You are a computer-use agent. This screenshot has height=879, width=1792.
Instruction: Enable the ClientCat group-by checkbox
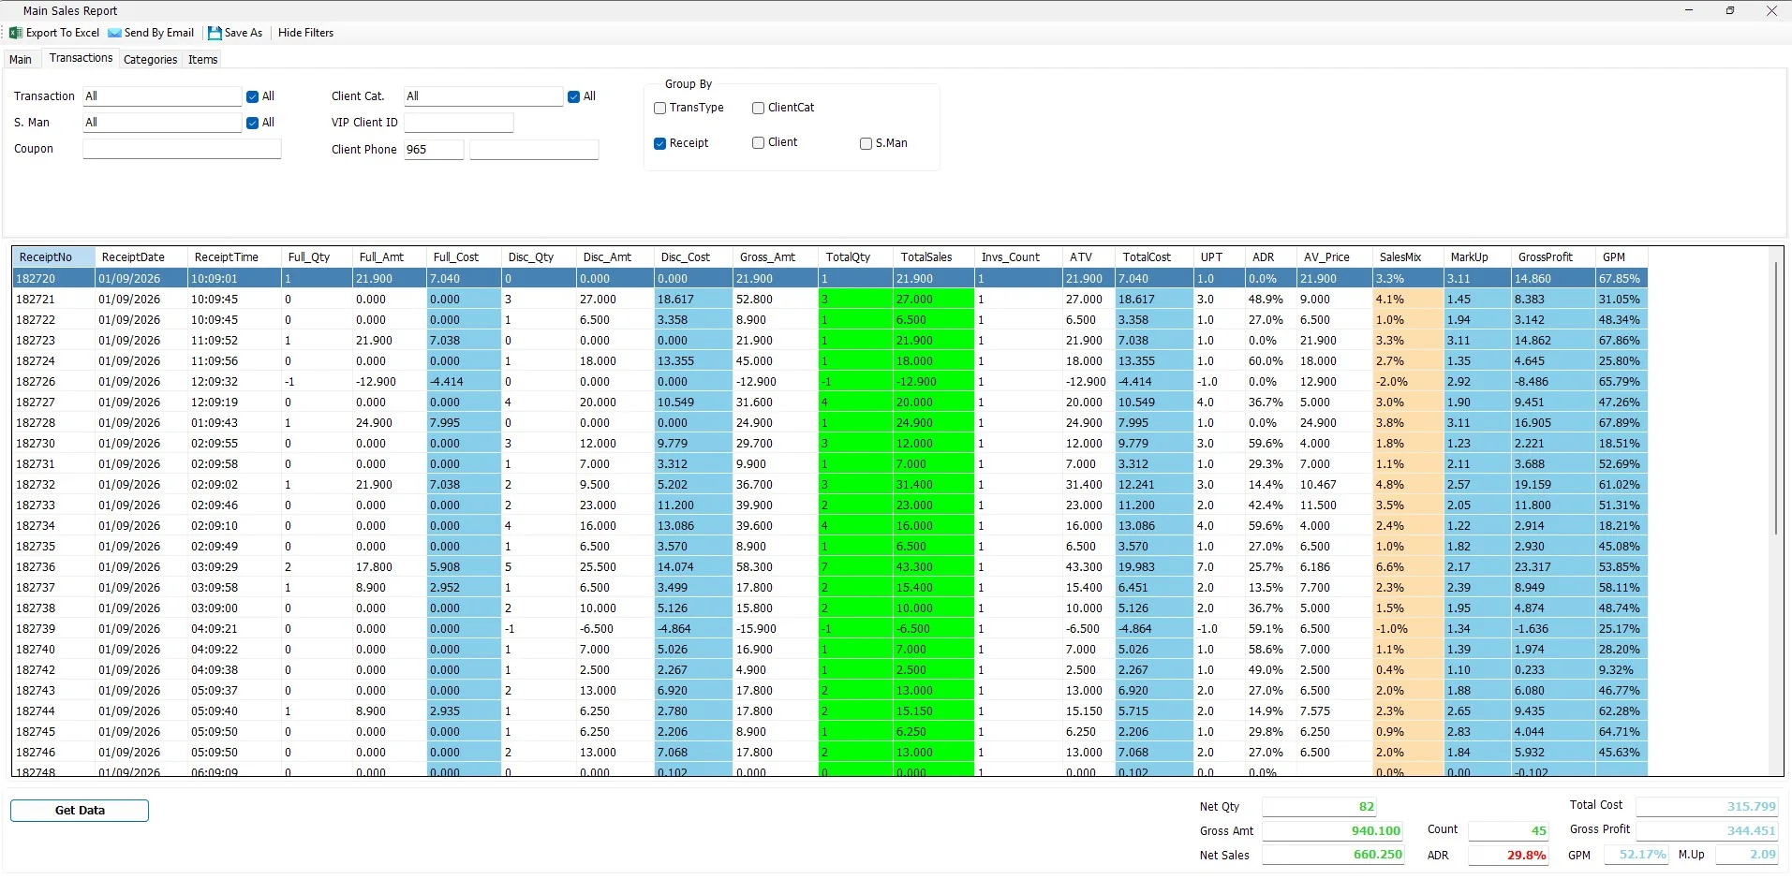[758, 108]
